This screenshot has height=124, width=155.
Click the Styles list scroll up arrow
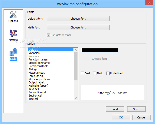pos(76,50)
